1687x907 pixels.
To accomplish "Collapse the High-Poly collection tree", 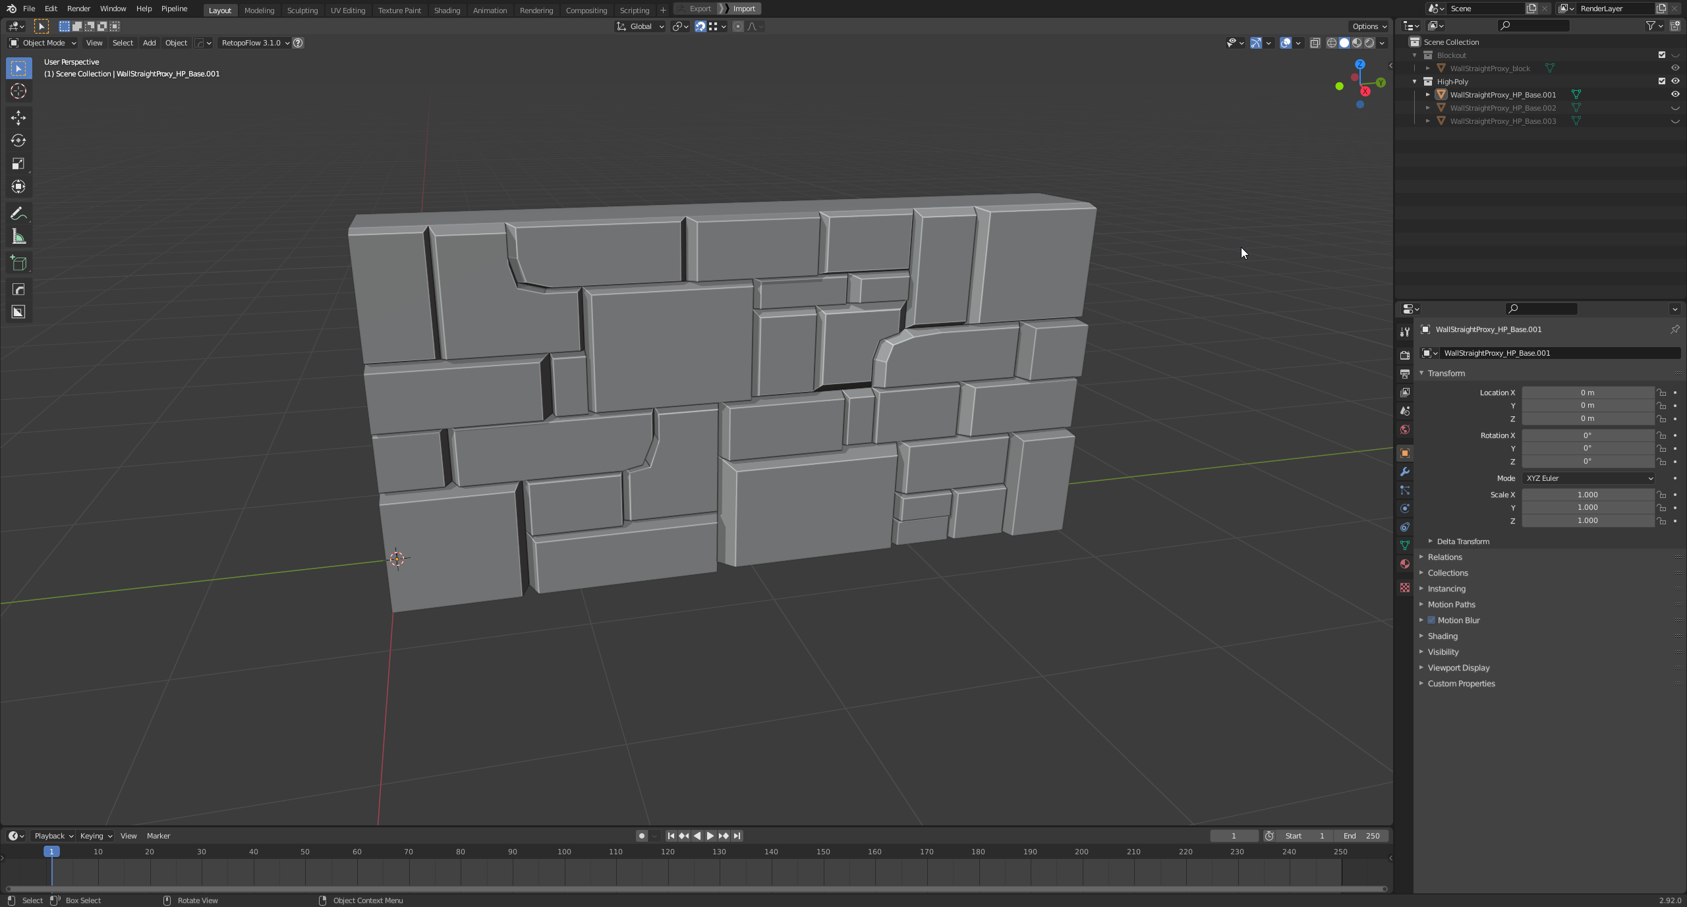I will (x=1414, y=82).
